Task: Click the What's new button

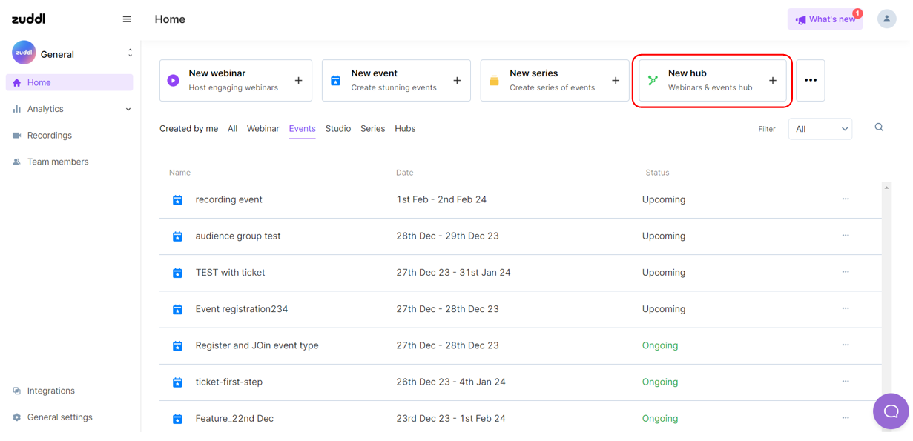Action: click(x=825, y=19)
